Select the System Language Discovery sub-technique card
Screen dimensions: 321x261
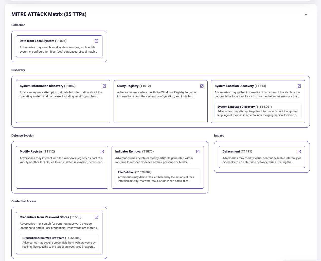tap(258, 111)
